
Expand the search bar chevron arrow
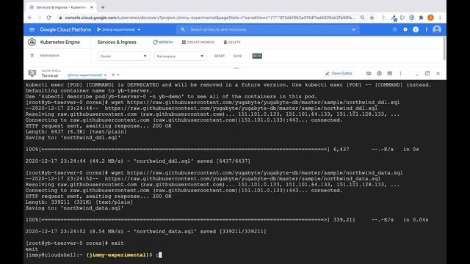click(353, 29)
